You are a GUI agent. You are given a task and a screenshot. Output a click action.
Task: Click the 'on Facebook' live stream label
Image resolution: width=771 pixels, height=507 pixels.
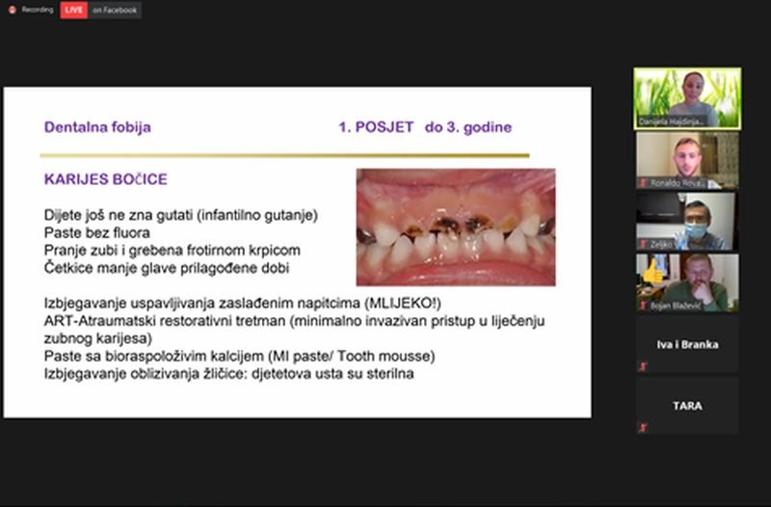click(x=114, y=10)
